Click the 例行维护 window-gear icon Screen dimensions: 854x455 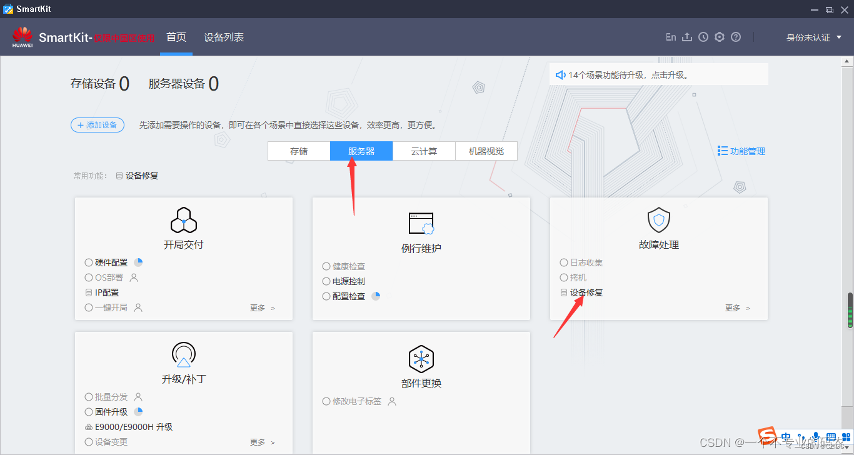pos(421,224)
